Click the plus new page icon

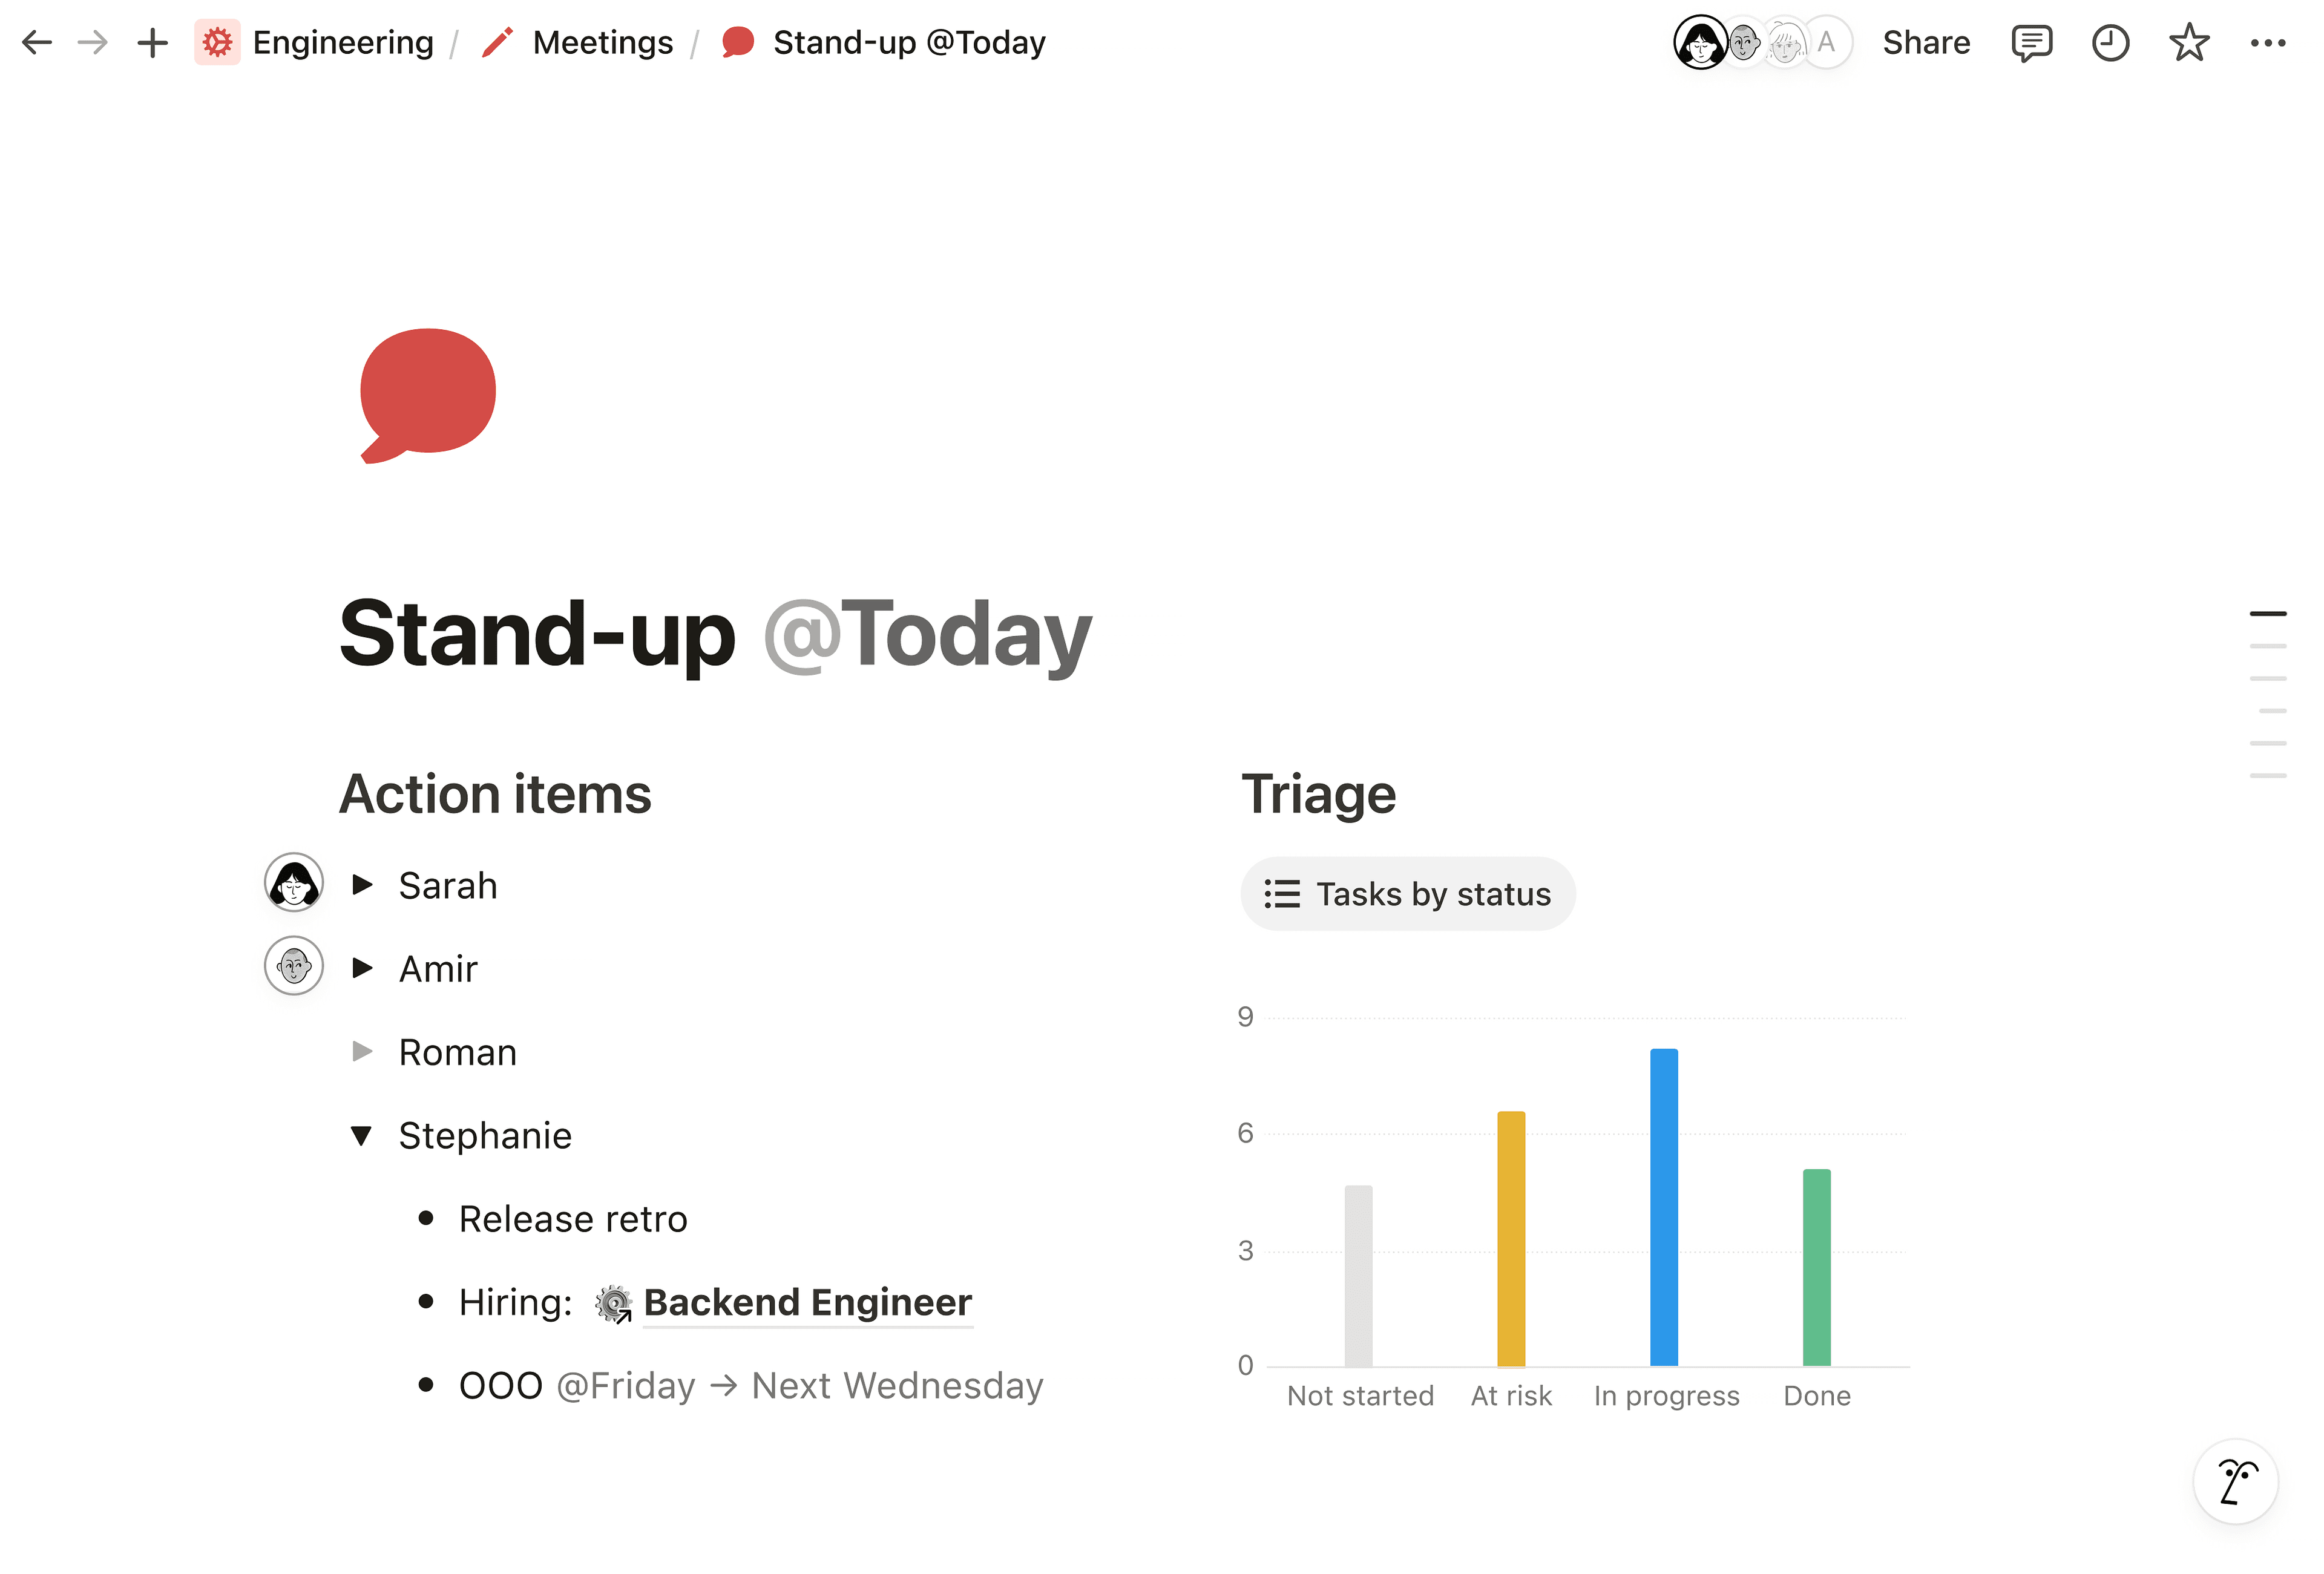(x=152, y=42)
